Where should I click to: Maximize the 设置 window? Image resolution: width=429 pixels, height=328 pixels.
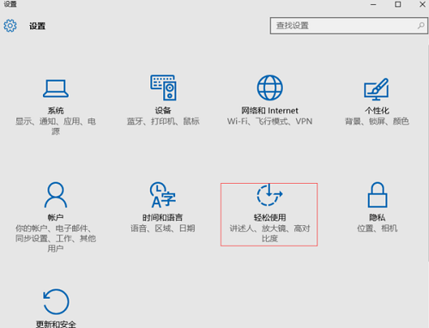click(398, 4)
